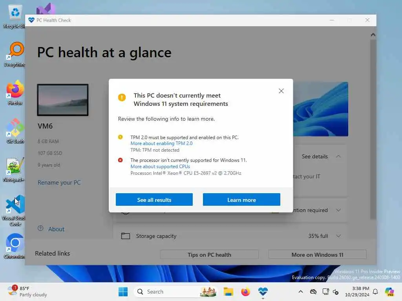The image size is (402, 301).
Task: Click Tips on PC health button
Action: 209,255
